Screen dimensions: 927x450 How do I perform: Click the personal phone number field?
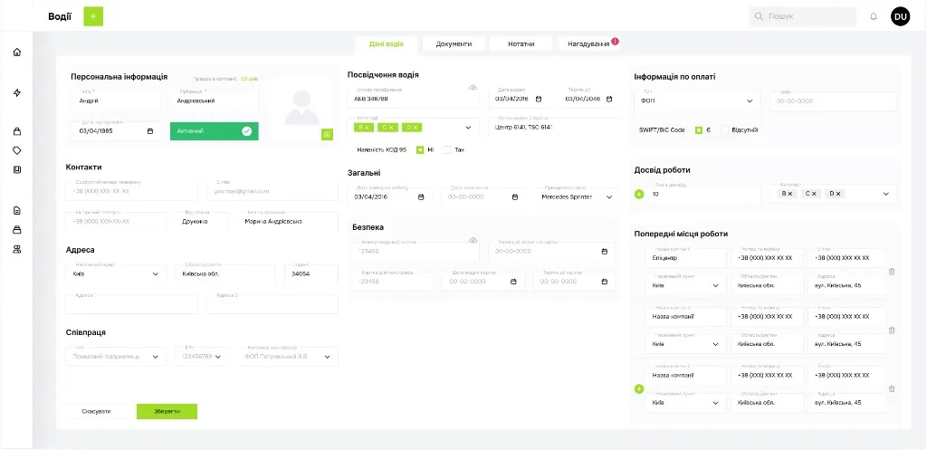pos(131,191)
